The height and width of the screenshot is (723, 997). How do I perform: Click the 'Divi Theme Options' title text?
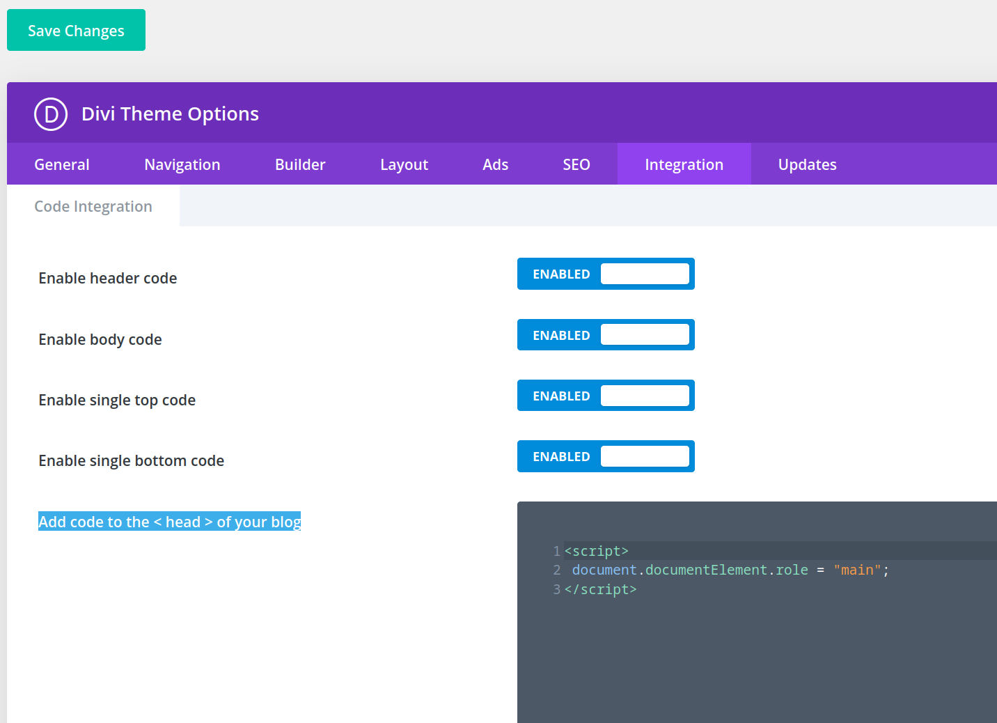click(x=170, y=114)
